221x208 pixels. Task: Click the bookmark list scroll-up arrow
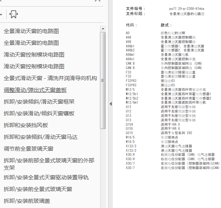pos(103,29)
